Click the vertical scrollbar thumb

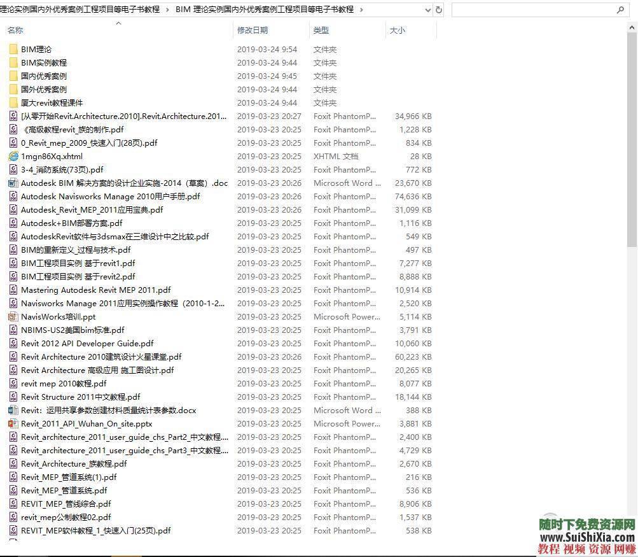(x=632, y=141)
